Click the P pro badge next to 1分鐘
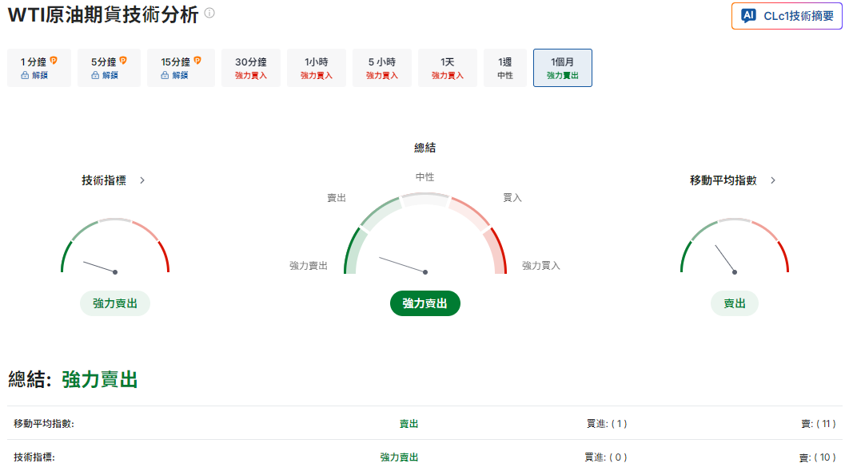The height and width of the screenshot is (467, 845). click(54, 60)
